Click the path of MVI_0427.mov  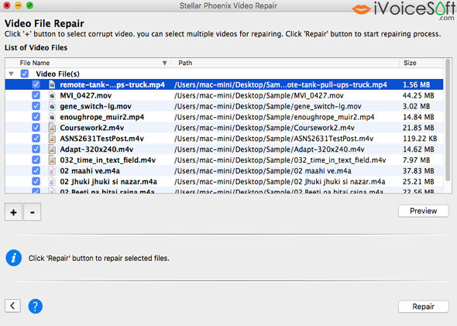(x=259, y=95)
